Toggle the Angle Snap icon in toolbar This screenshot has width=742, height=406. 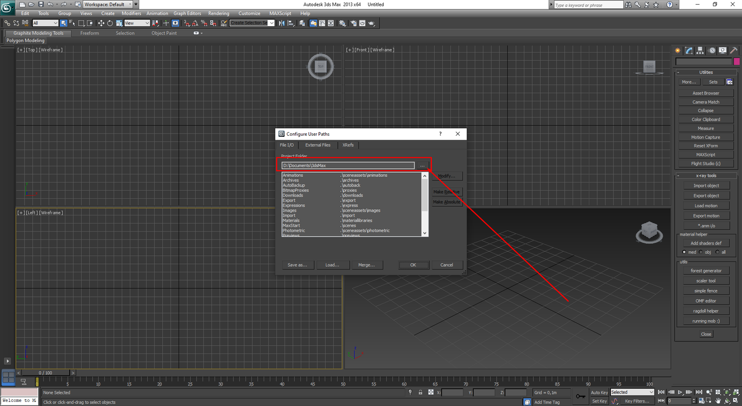pyautogui.click(x=195, y=23)
